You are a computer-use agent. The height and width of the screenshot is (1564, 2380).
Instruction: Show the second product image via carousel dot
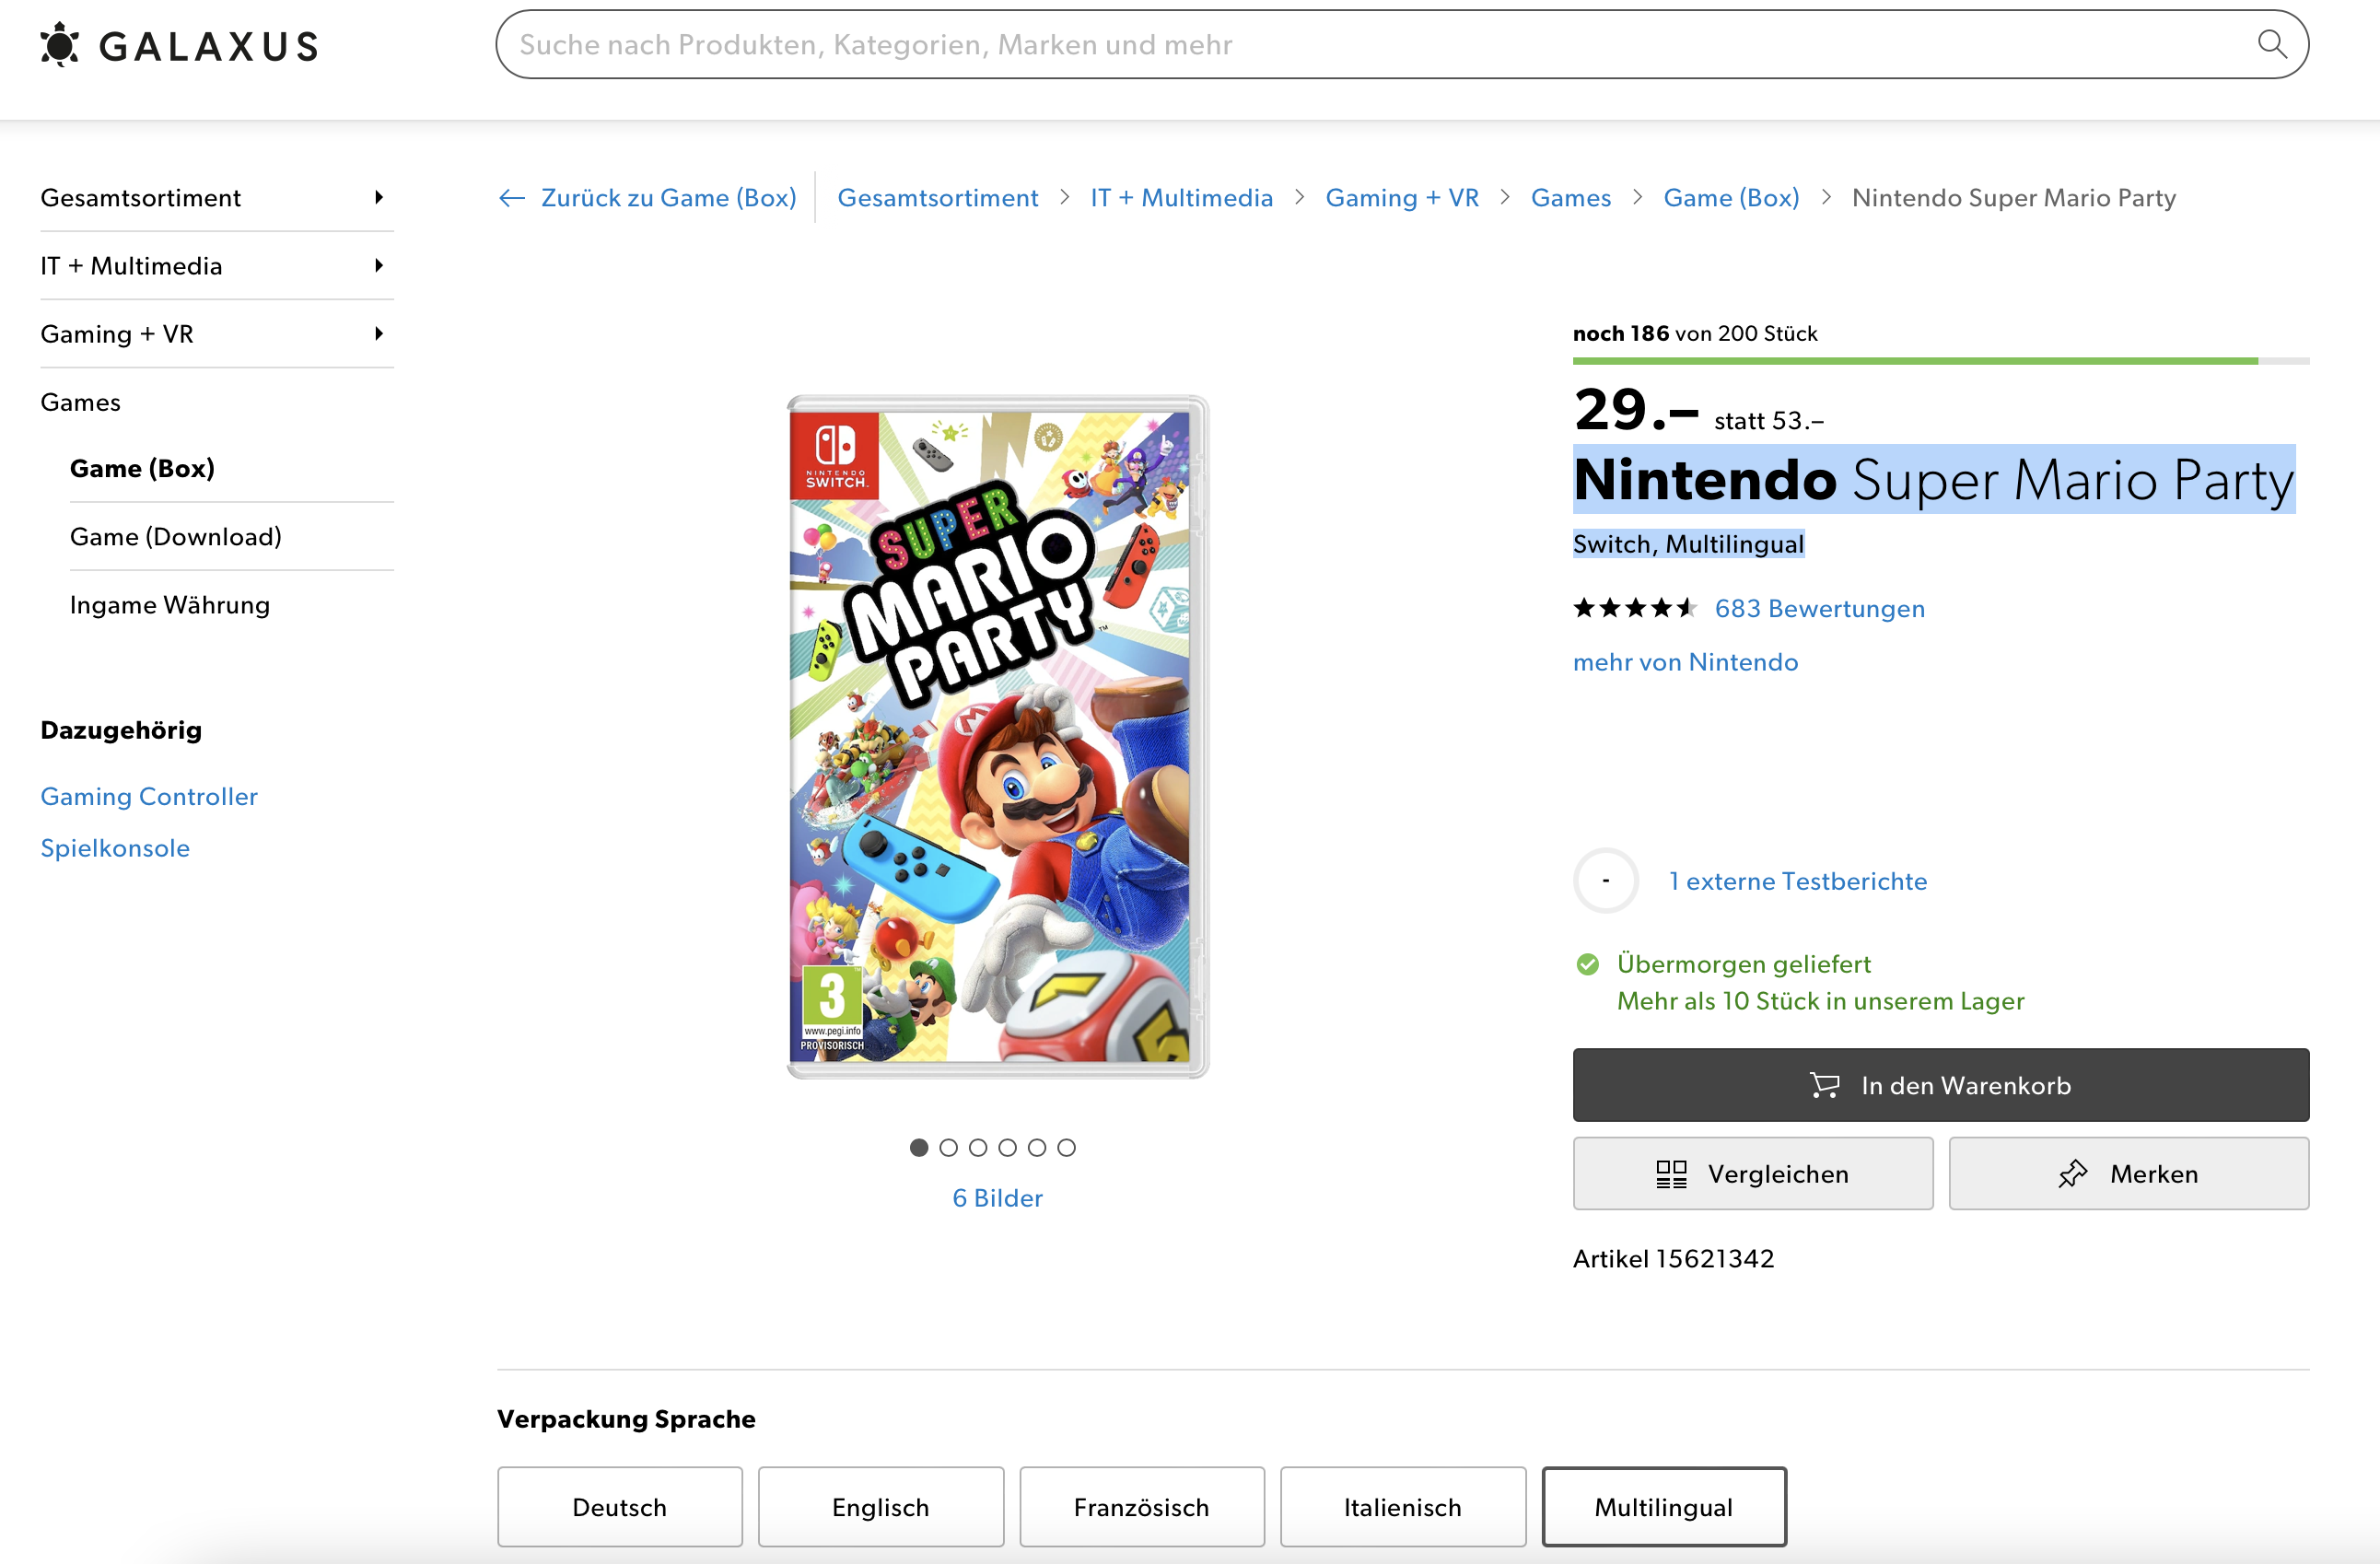click(x=948, y=1148)
